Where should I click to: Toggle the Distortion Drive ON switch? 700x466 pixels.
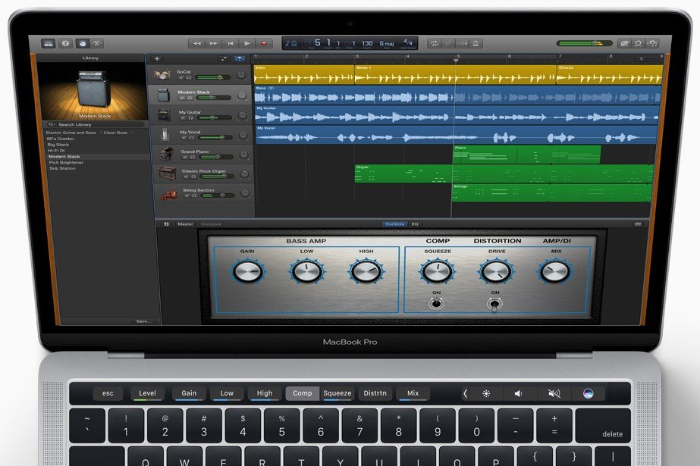coord(495,303)
